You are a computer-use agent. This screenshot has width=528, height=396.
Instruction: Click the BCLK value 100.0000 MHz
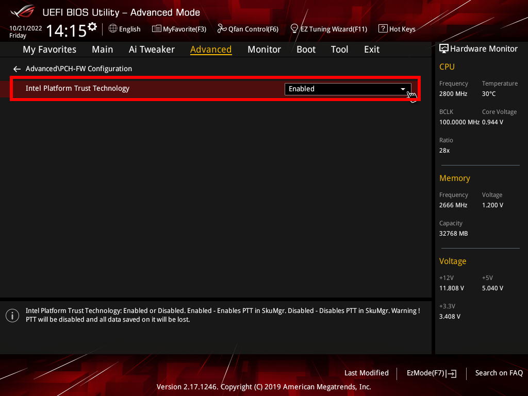(459, 122)
